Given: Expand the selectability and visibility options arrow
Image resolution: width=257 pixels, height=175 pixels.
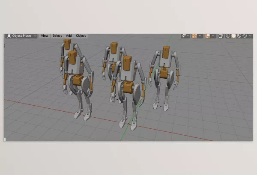Looking at the screenshot, I should tap(188, 36).
